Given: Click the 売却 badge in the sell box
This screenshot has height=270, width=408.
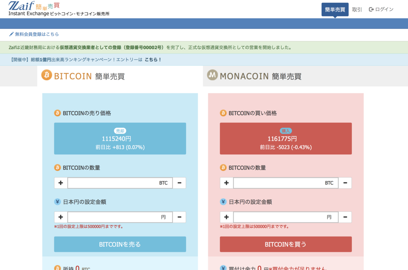Looking at the screenshot, I should [x=120, y=131].
